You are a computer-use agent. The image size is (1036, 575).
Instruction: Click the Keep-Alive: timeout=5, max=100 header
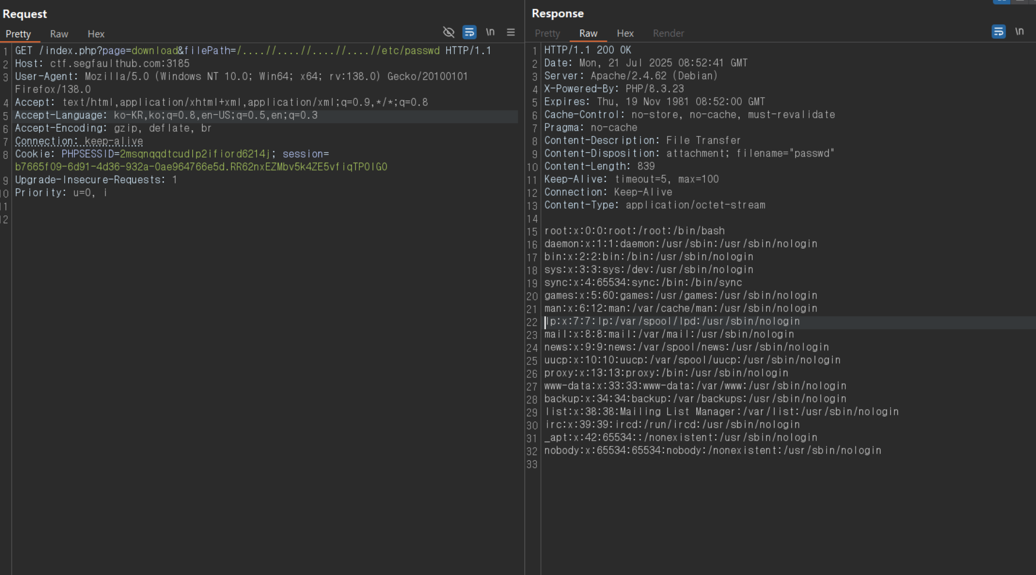[x=632, y=179]
